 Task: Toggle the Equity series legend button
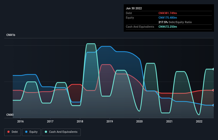pyautogui.click(x=31, y=132)
